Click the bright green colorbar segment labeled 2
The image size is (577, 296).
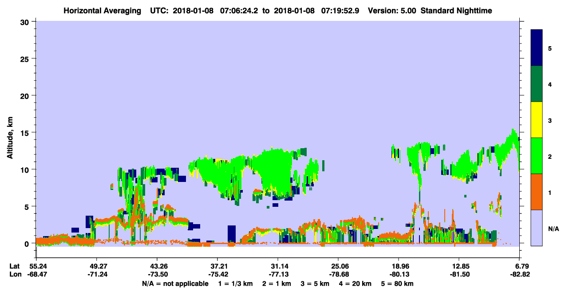(537, 156)
